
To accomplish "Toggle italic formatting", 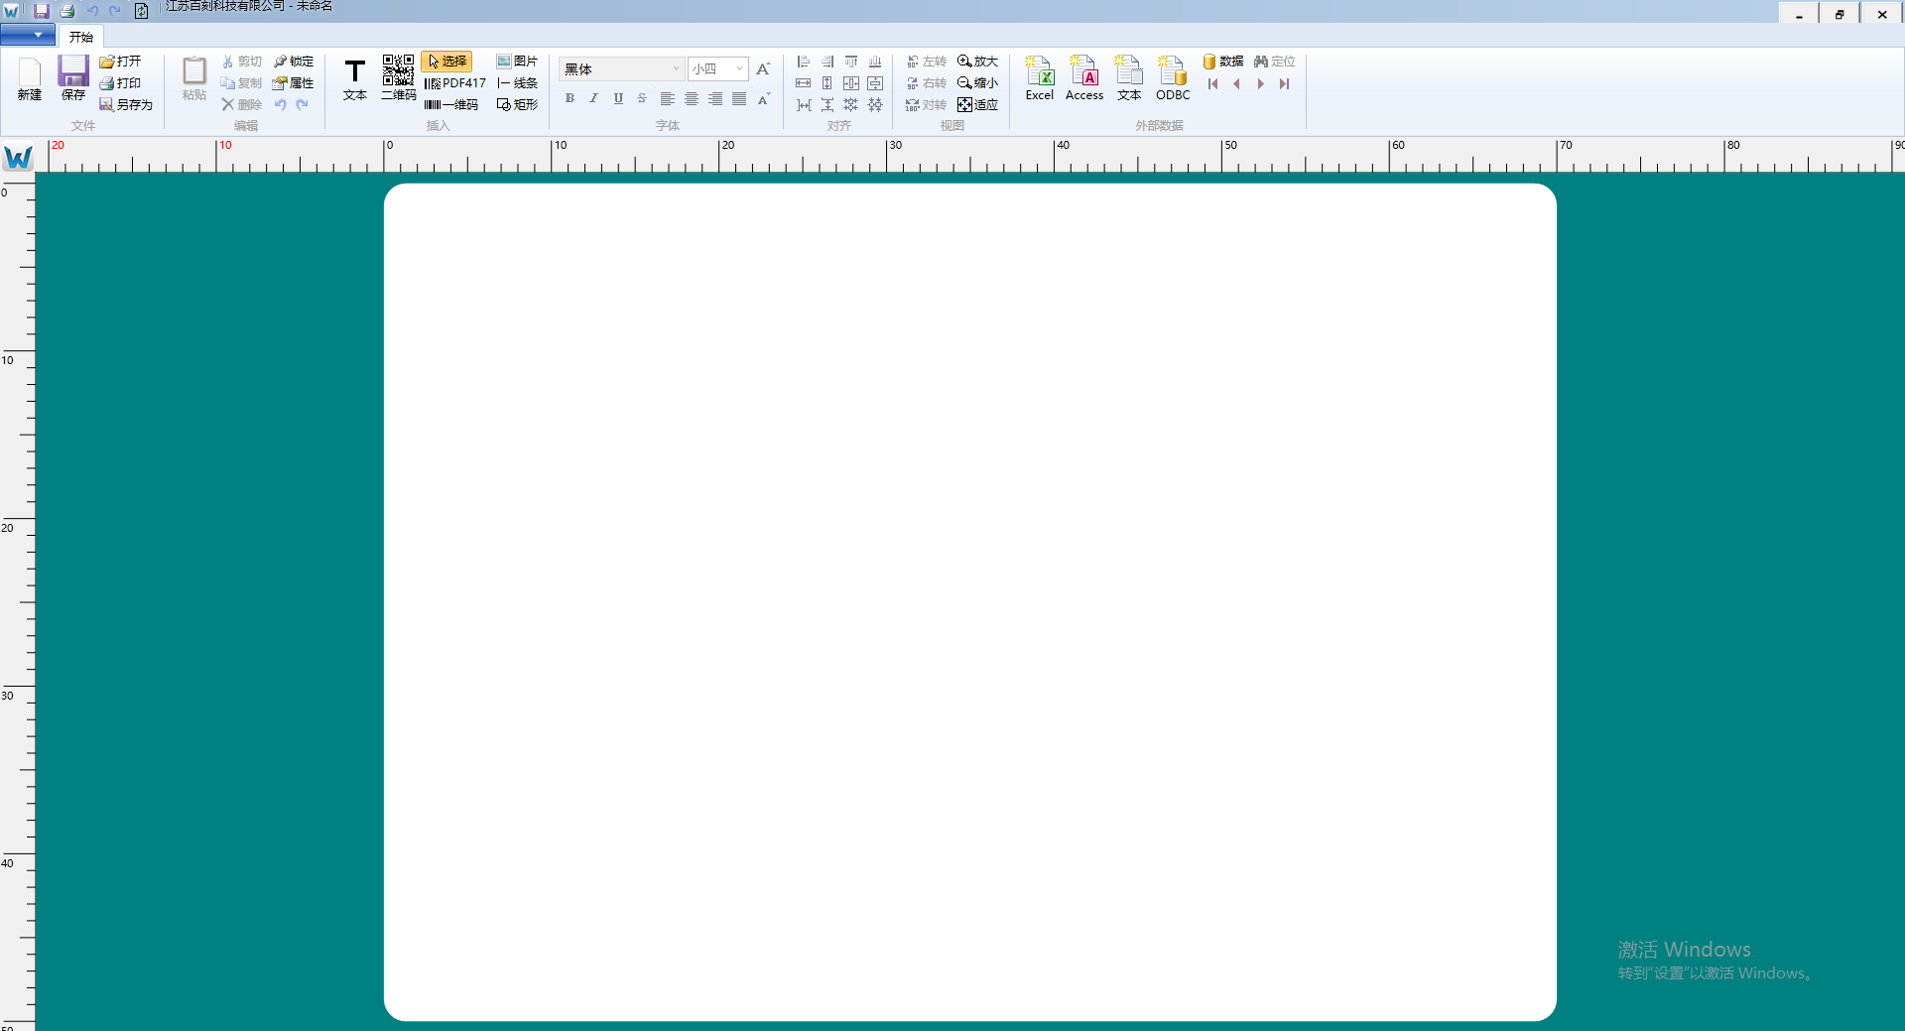I will [x=593, y=98].
